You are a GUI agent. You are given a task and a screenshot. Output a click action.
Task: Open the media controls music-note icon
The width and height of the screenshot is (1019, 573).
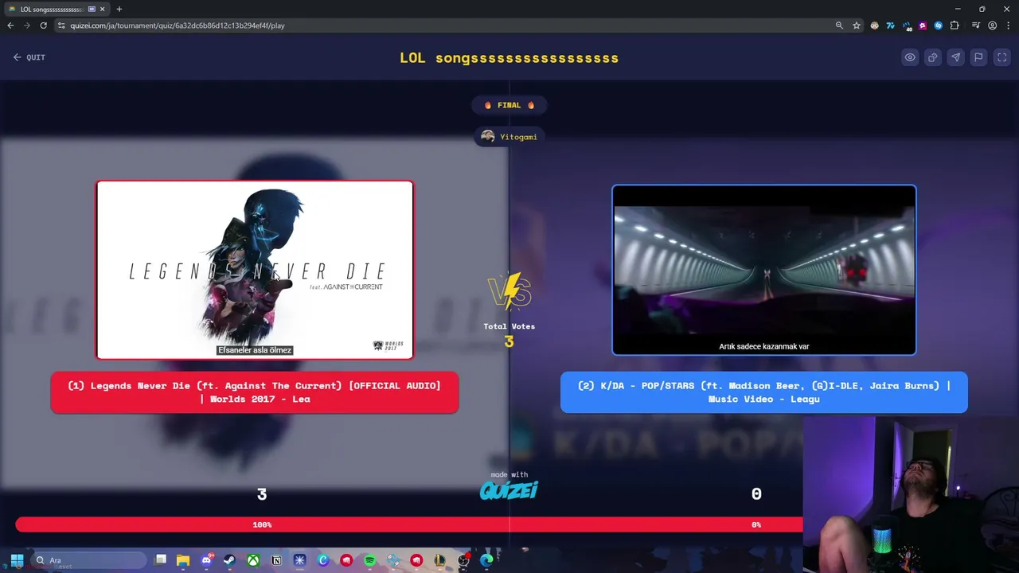coord(976,25)
